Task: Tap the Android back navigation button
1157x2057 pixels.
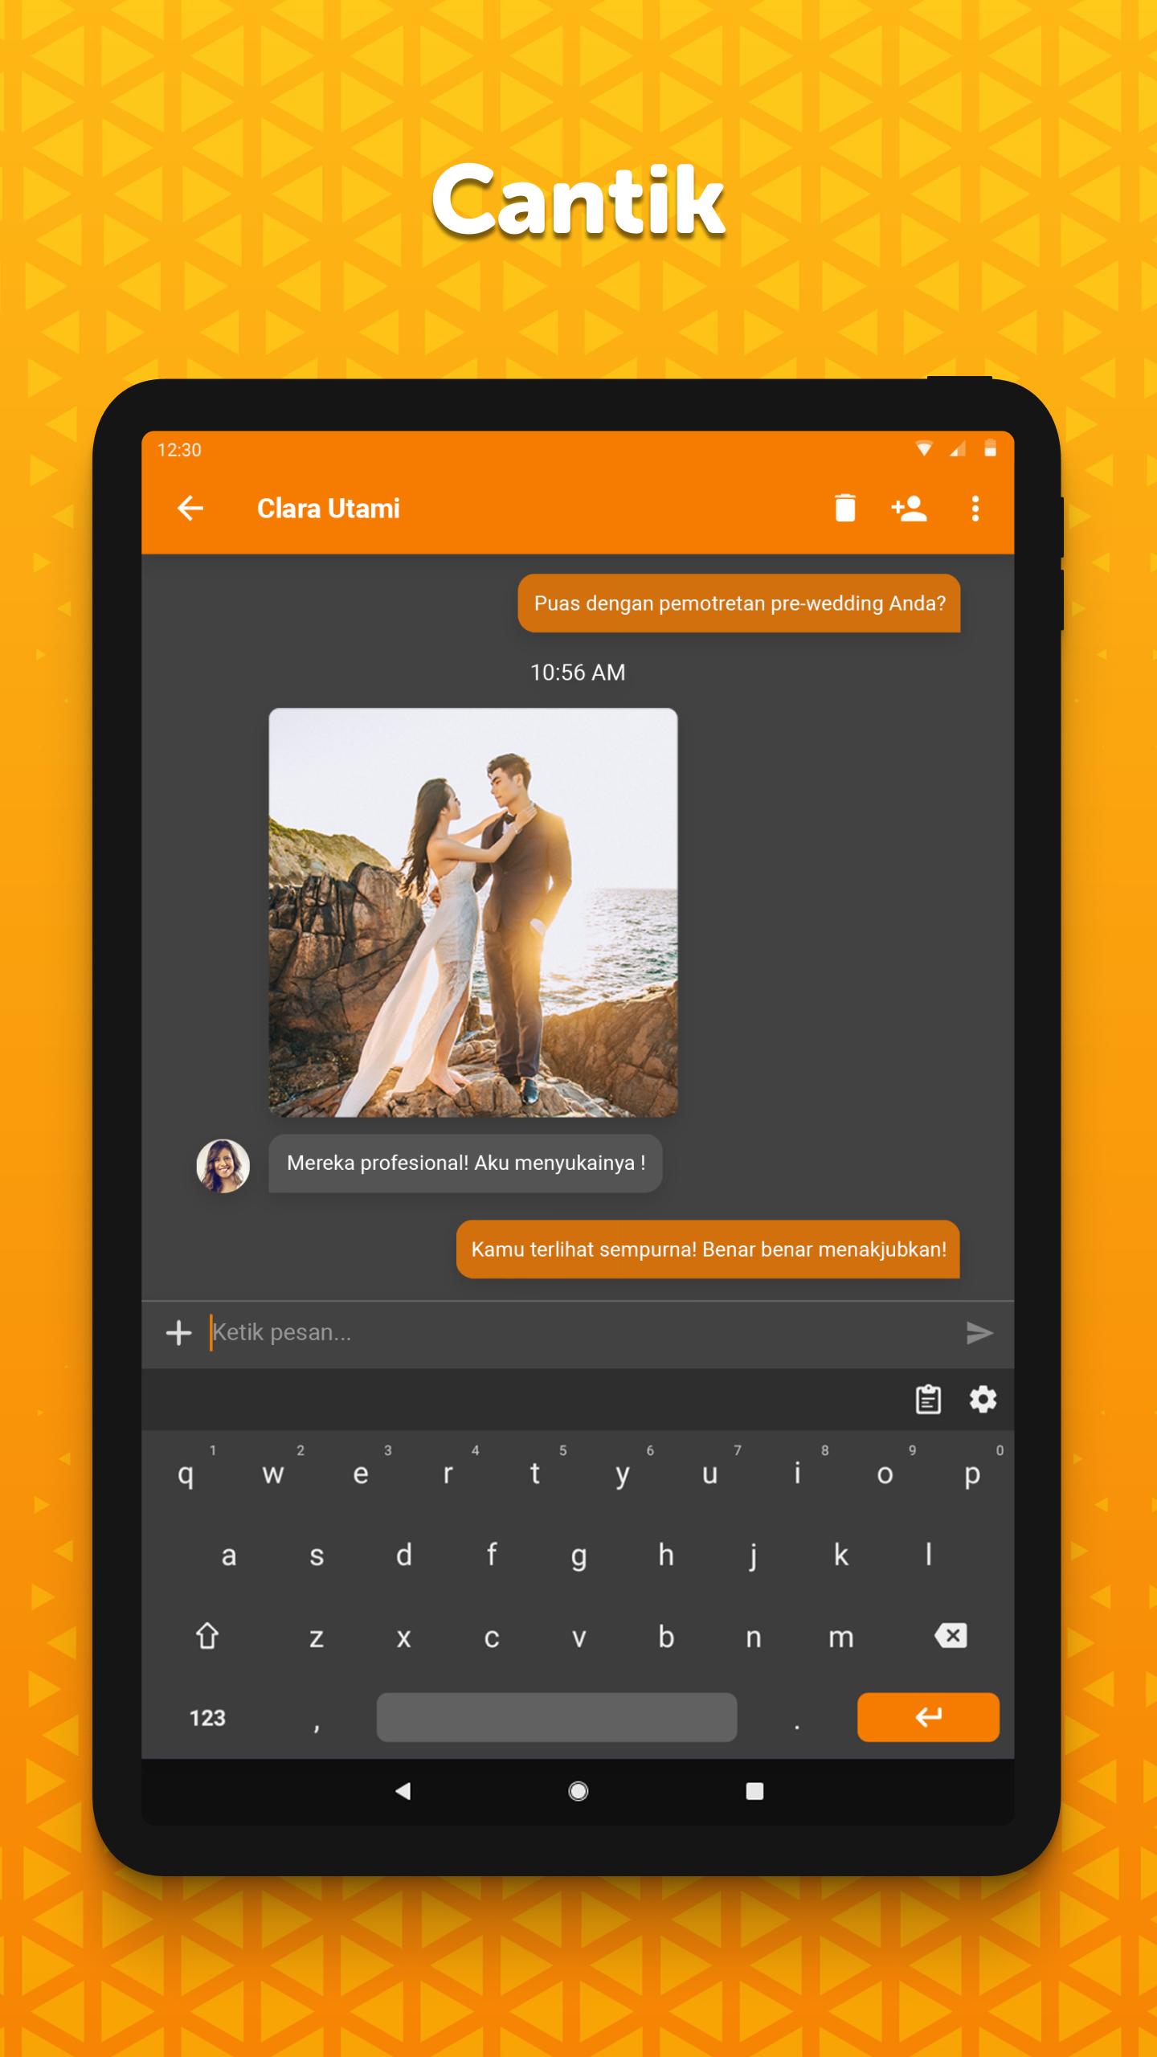Action: (403, 1790)
